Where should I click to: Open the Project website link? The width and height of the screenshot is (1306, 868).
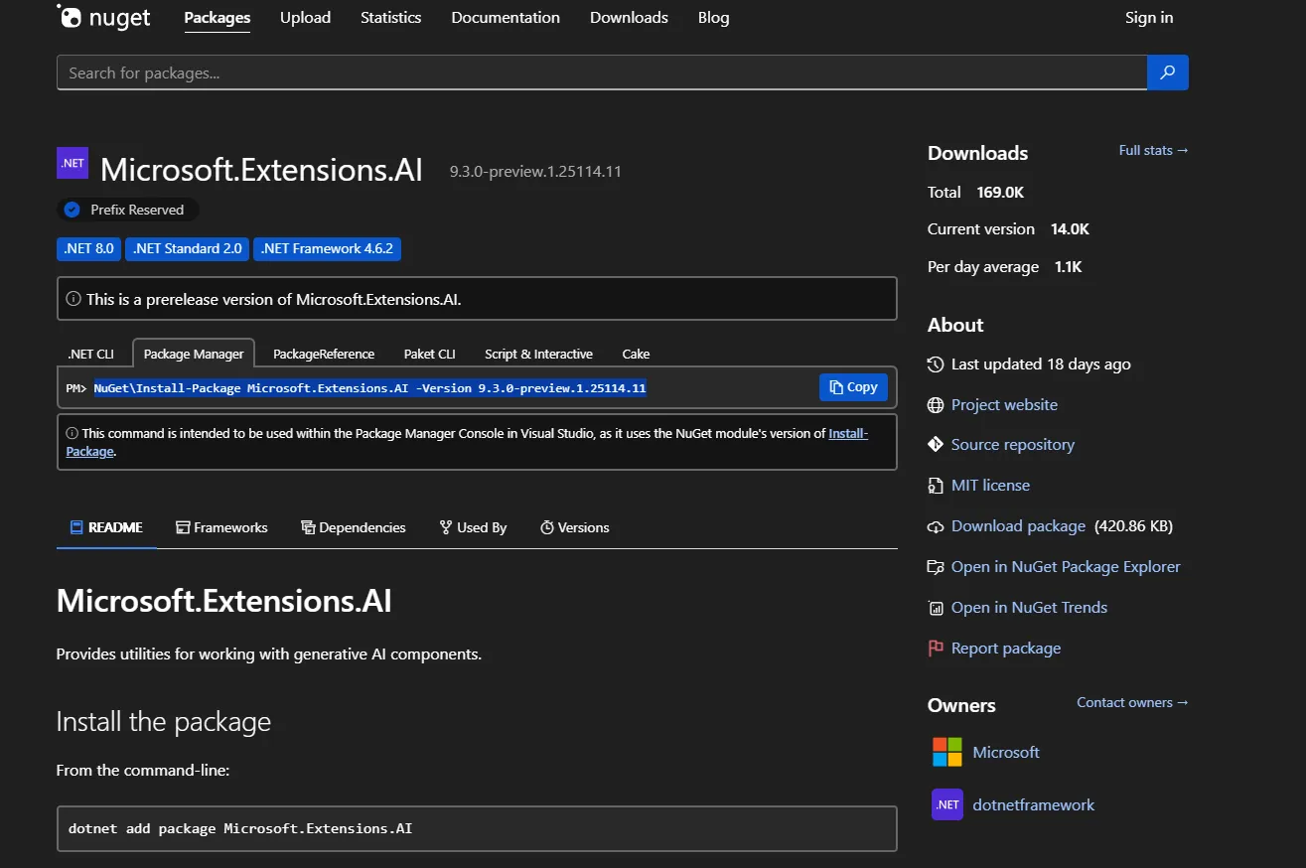click(x=1004, y=405)
